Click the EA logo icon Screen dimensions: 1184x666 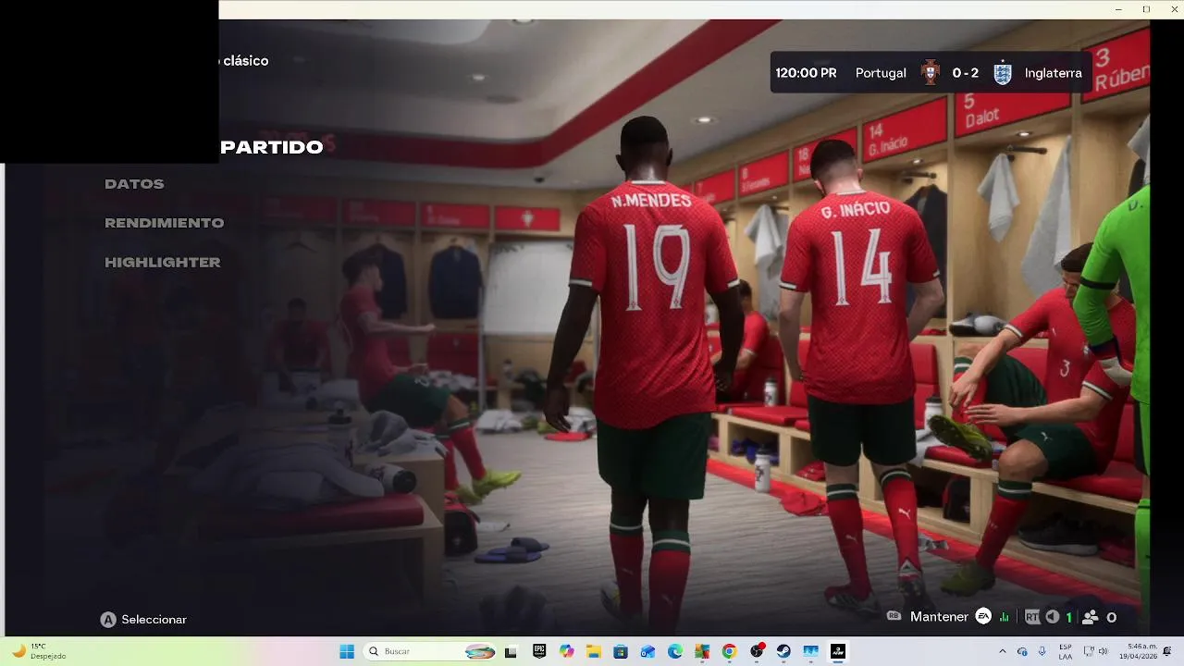coord(983,617)
